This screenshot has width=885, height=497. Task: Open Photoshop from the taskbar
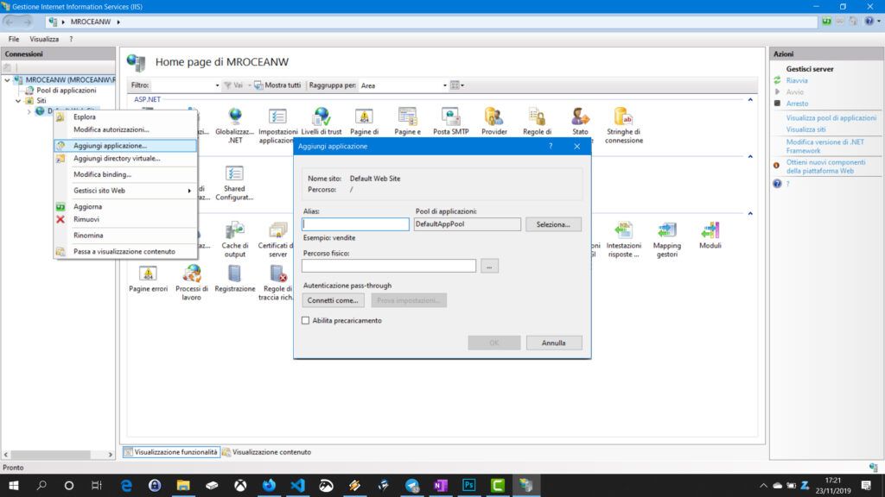coord(468,485)
